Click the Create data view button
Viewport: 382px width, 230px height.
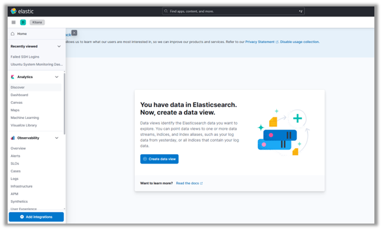click(x=159, y=159)
